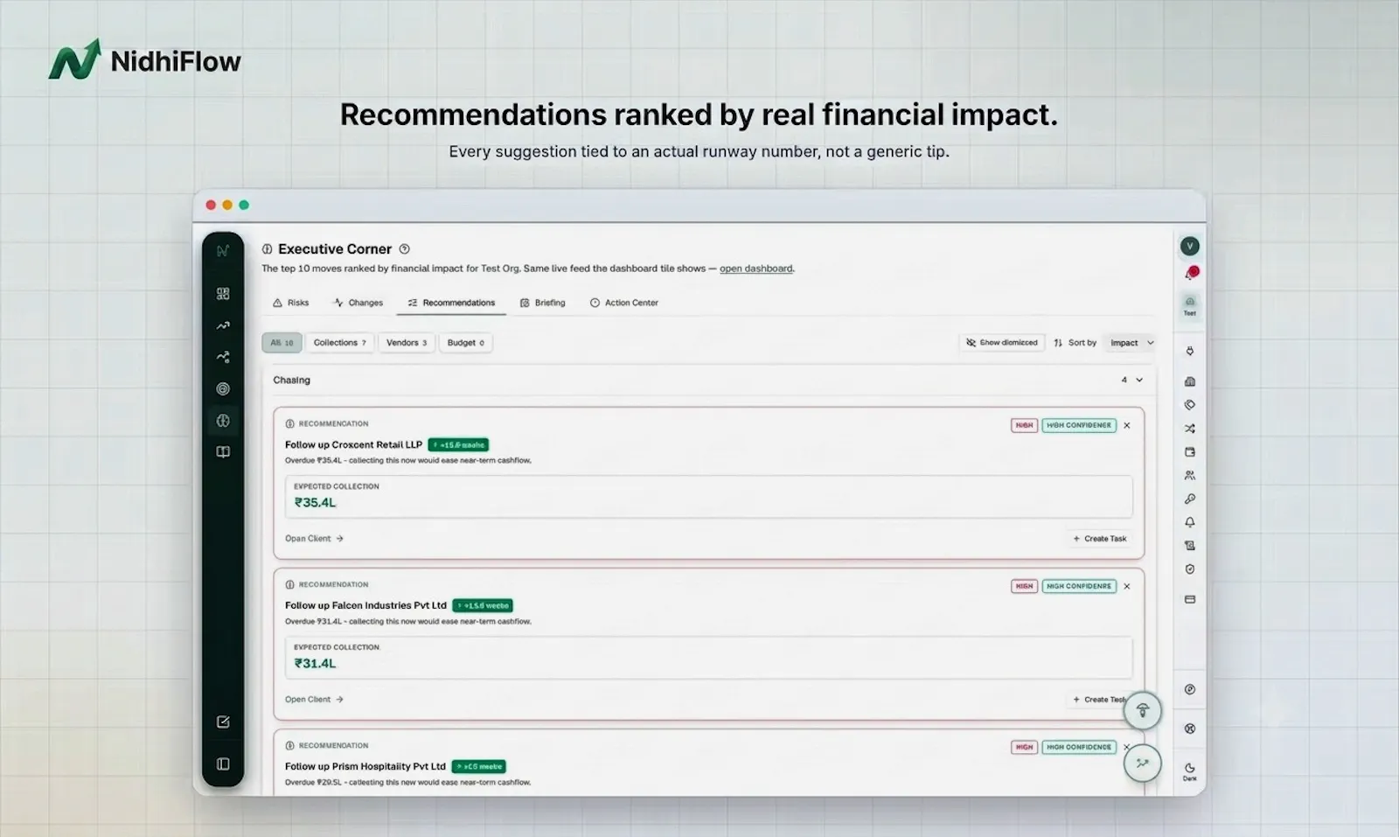Click the bell icon in right rail
The height and width of the screenshot is (837, 1399).
[x=1189, y=522]
